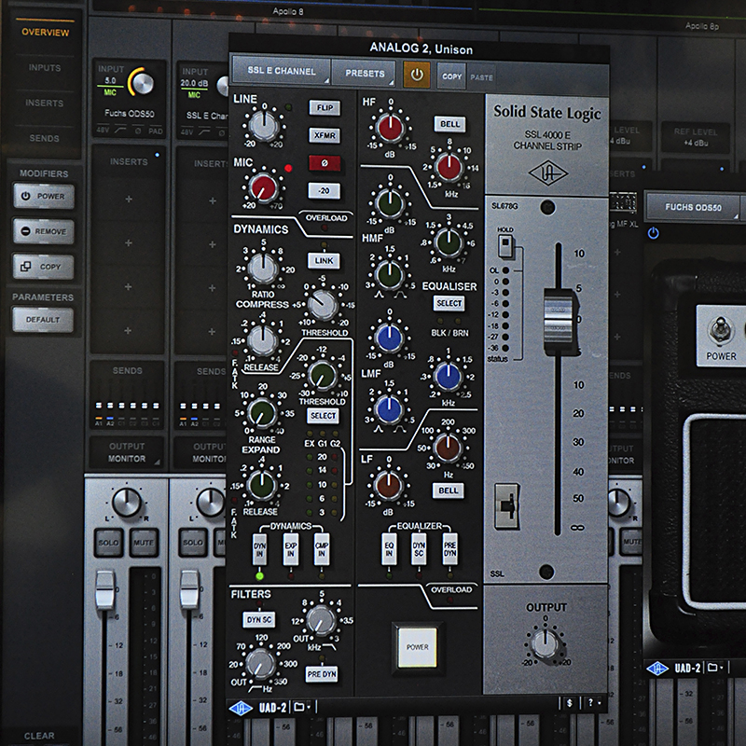
Task: Click the red HF frequency kHz knob
Action: coord(449,167)
